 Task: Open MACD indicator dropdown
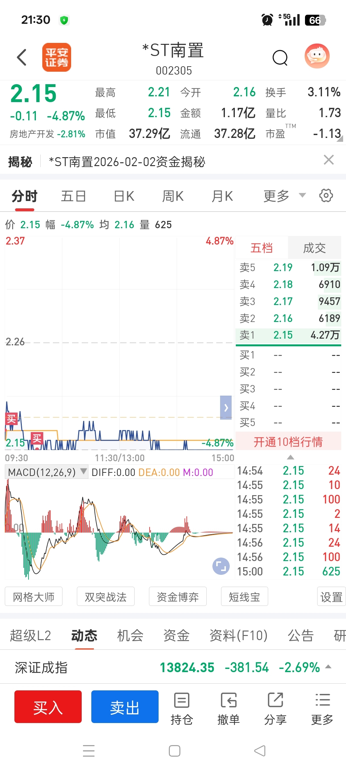click(x=46, y=472)
